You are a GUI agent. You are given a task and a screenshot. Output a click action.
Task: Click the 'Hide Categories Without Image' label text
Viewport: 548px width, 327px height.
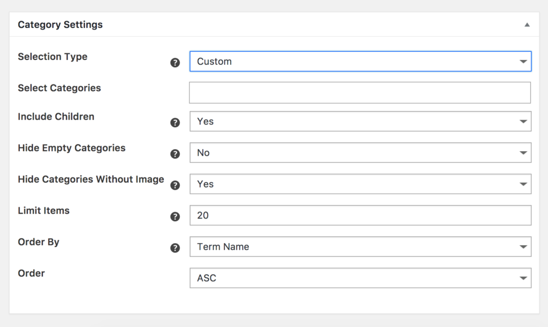coord(91,180)
